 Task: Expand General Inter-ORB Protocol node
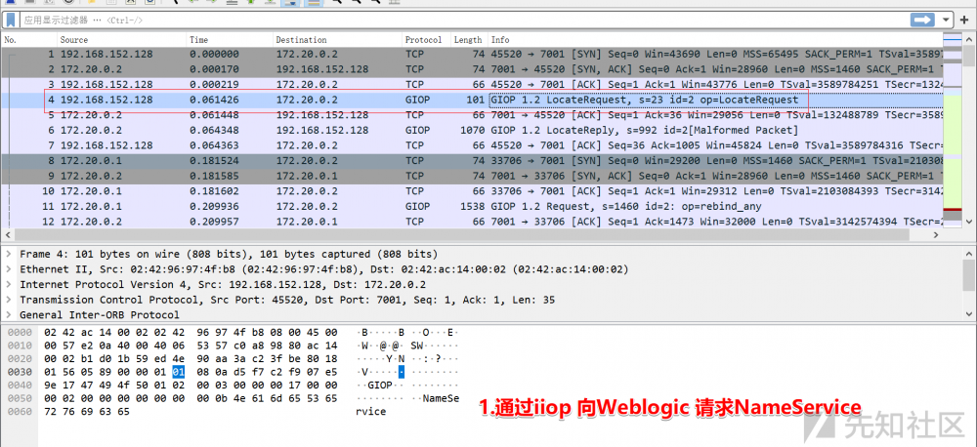click(x=8, y=315)
